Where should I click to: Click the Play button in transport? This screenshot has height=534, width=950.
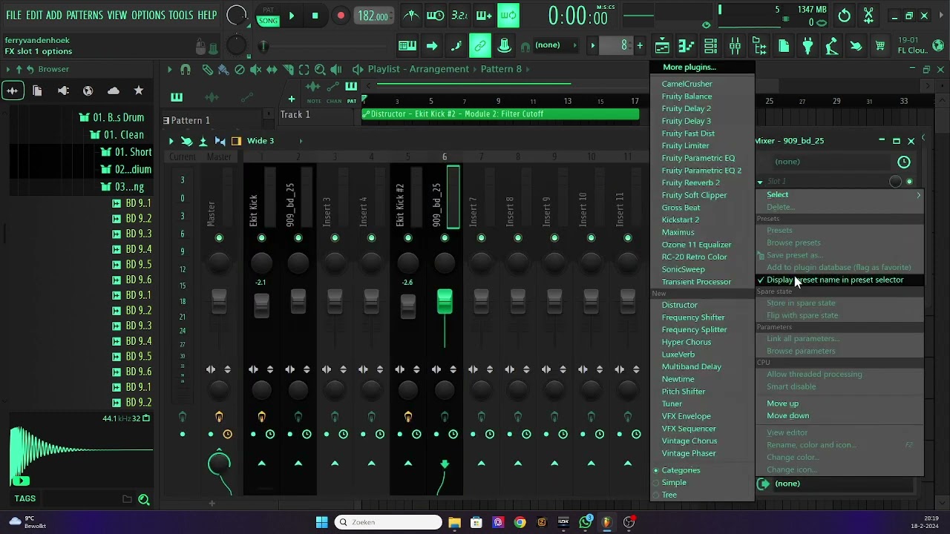[x=292, y=16]
